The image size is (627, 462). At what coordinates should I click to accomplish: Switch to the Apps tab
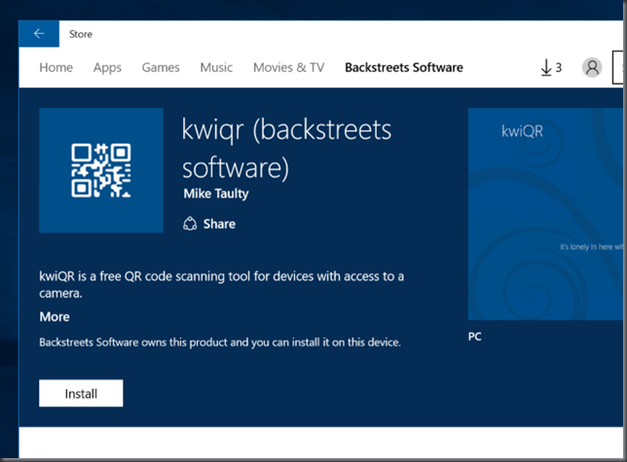tap(107, 67)
